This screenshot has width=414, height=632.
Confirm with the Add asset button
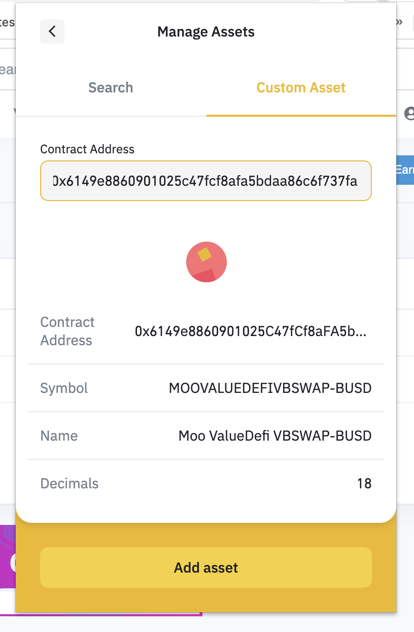(206, 568)
